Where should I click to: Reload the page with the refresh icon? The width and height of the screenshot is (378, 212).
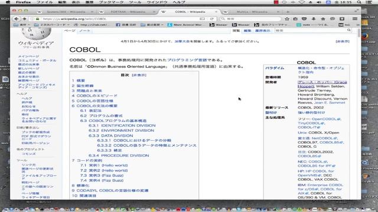[x=211, y=19]
